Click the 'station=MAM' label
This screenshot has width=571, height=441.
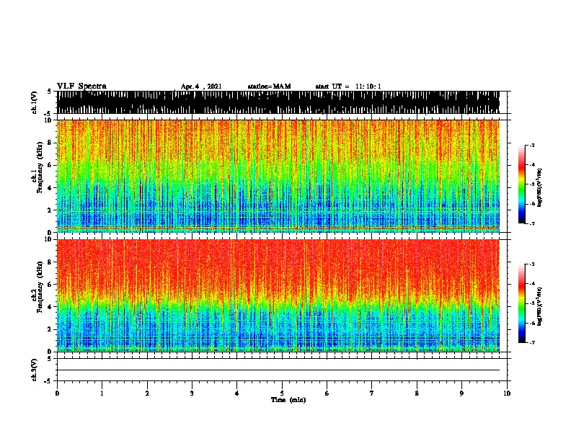point(269,86)
